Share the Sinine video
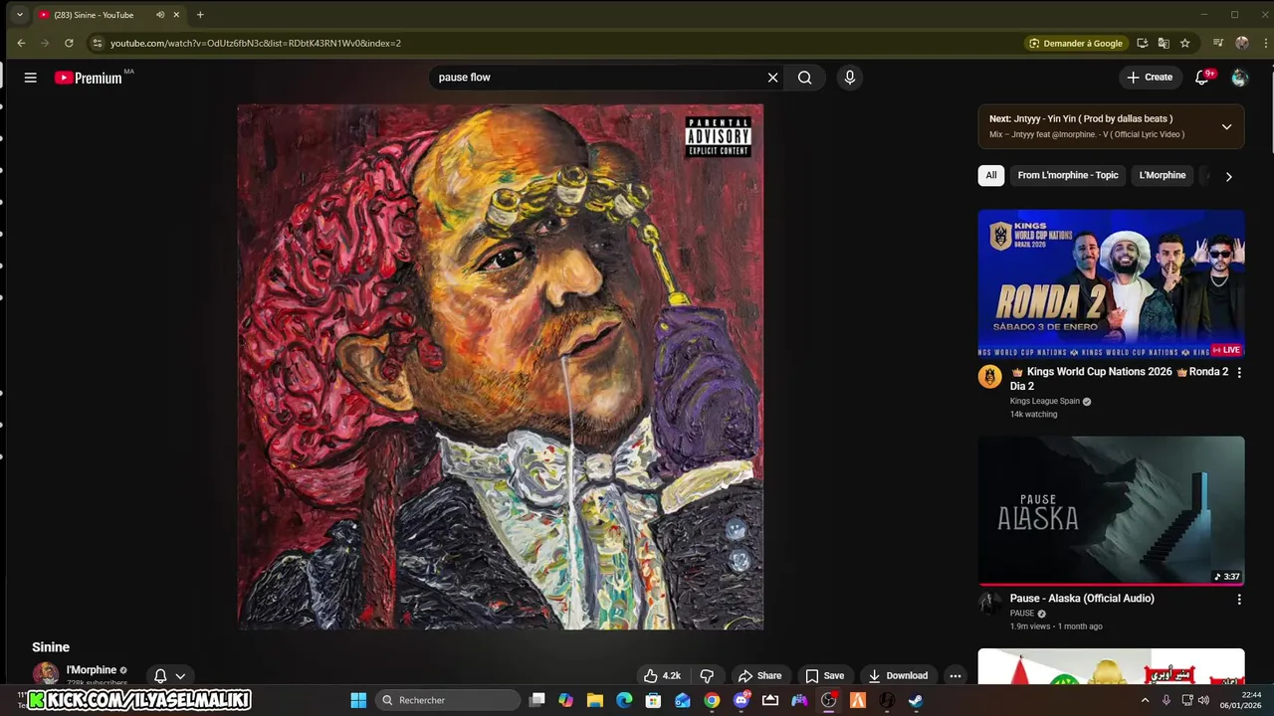1274x716 pixels. (759, 675)
